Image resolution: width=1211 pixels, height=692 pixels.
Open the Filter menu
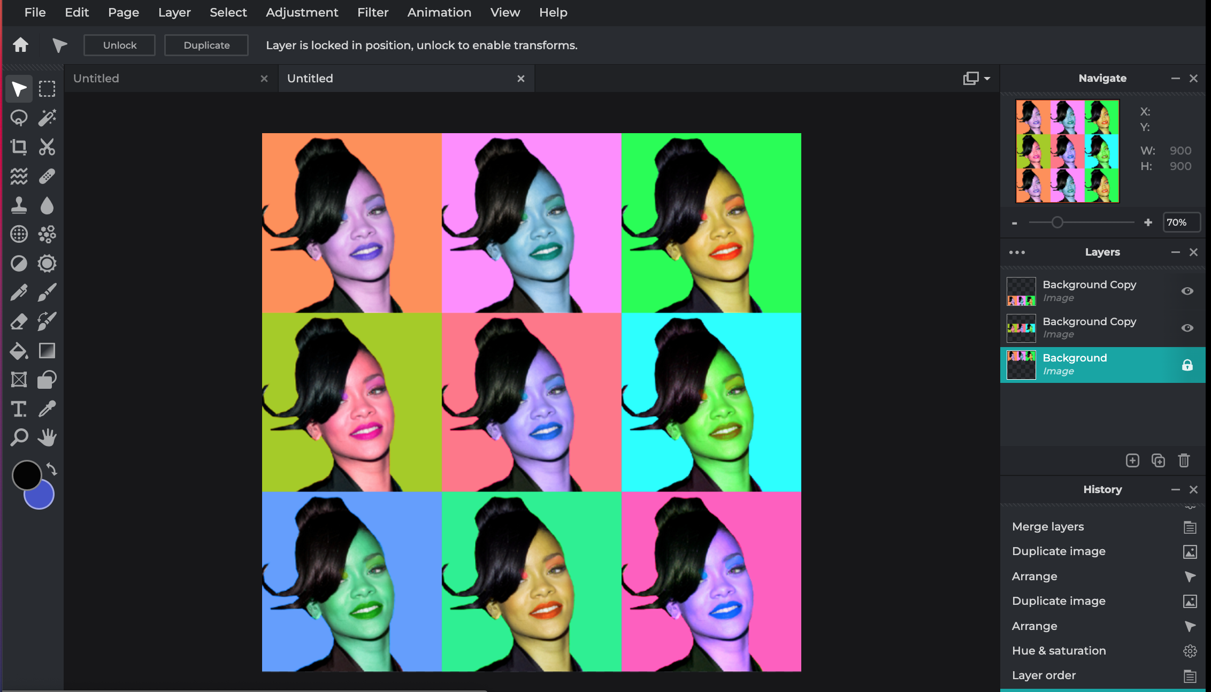coord(373,12)
